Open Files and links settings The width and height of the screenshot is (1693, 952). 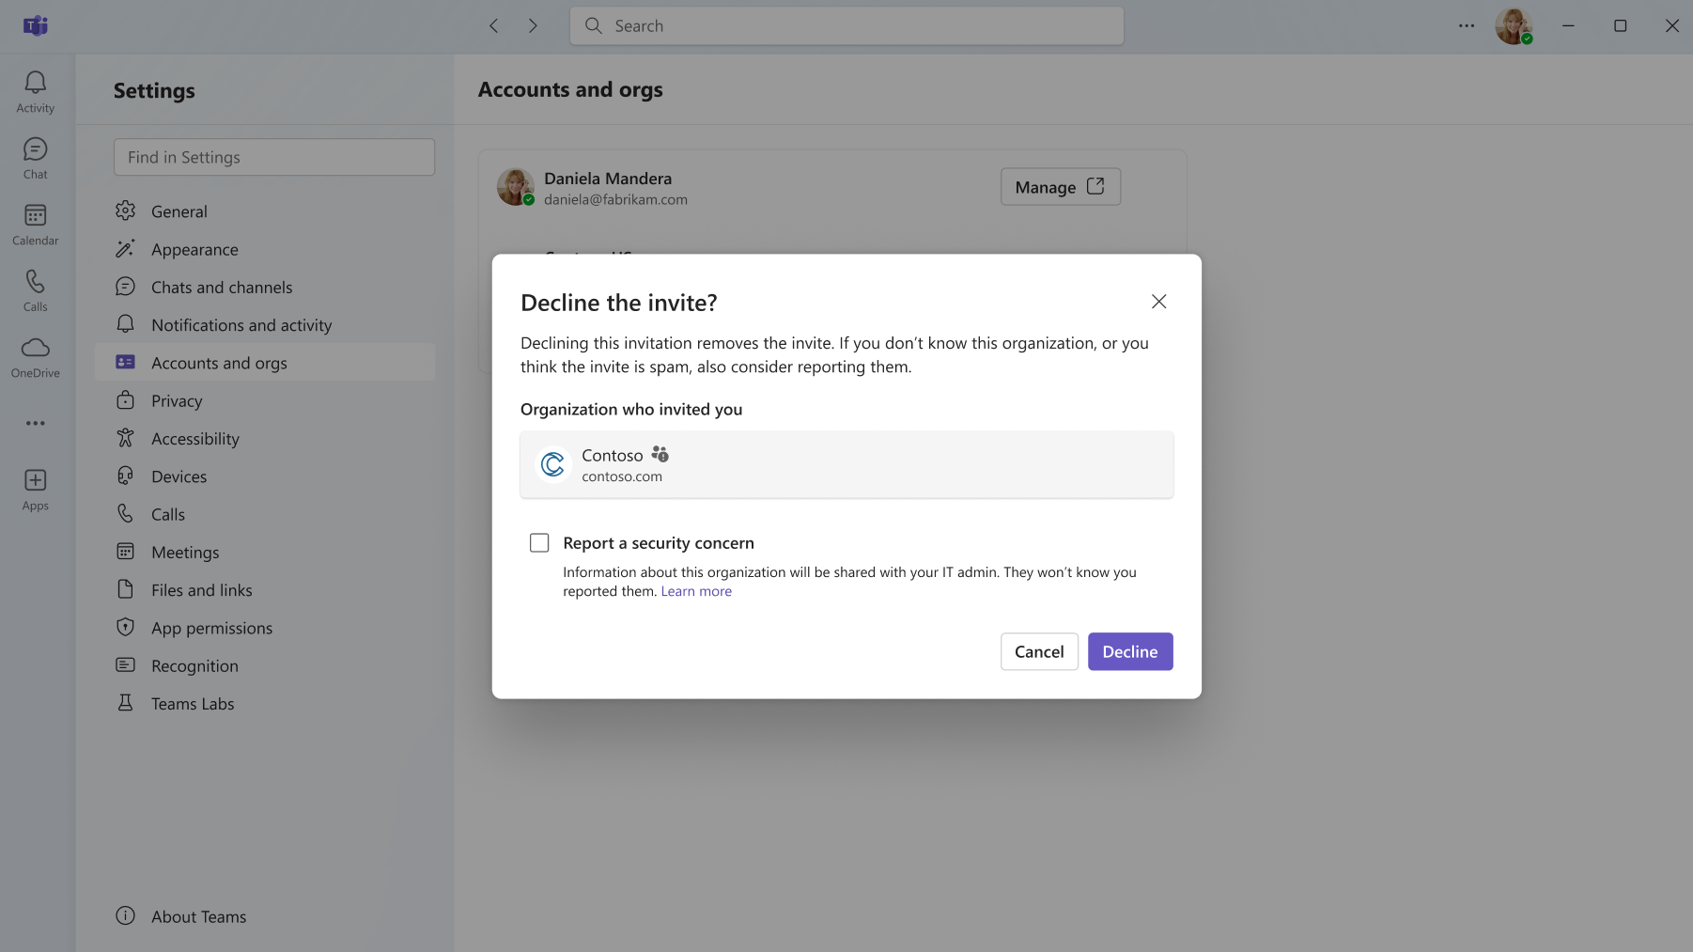pos(265,590)
